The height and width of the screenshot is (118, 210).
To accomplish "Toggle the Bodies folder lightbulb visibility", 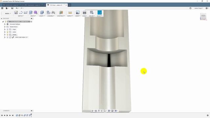I will click(8, 35).
